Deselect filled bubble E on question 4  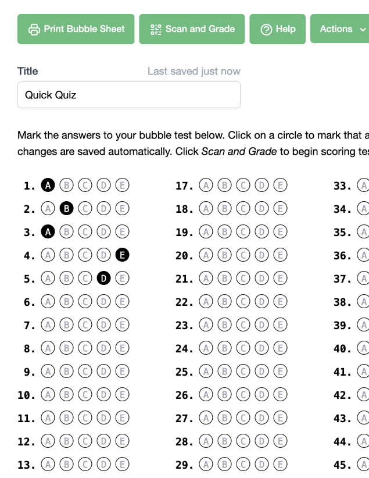122,255
